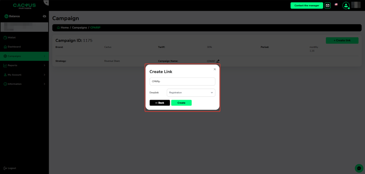Click the Home icon in breadcrumb
The width and height of the screenshot is (365, 174).
click(58, 28)
